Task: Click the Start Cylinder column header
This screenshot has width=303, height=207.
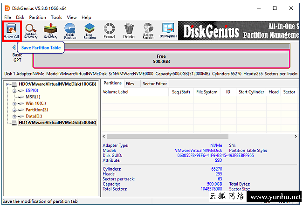Action: [x=251, y=92]
